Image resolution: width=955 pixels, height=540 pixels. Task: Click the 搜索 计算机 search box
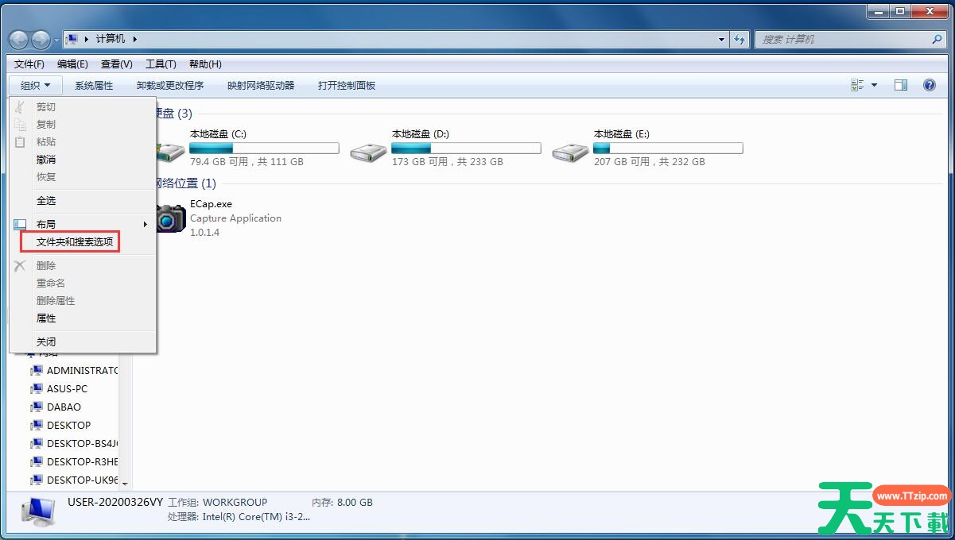843,39
